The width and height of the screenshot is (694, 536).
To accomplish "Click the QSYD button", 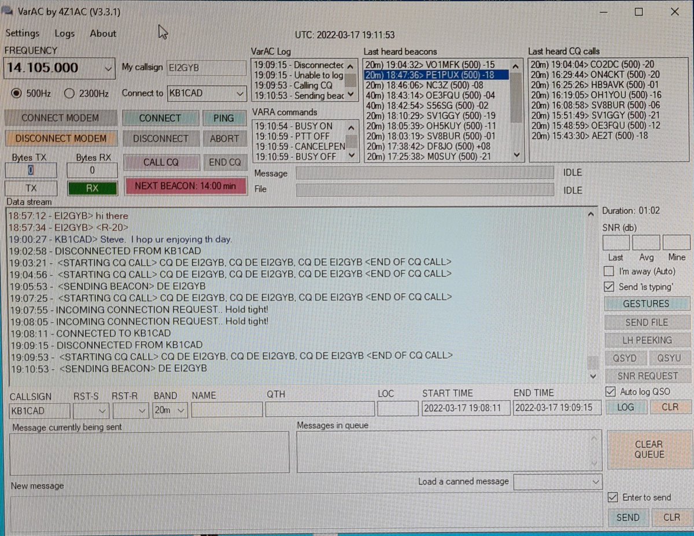I will [625, 358].
